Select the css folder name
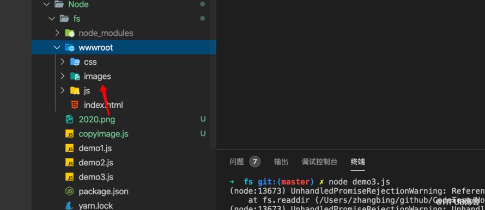The image size is (485, 210). [x=90, y=62]
